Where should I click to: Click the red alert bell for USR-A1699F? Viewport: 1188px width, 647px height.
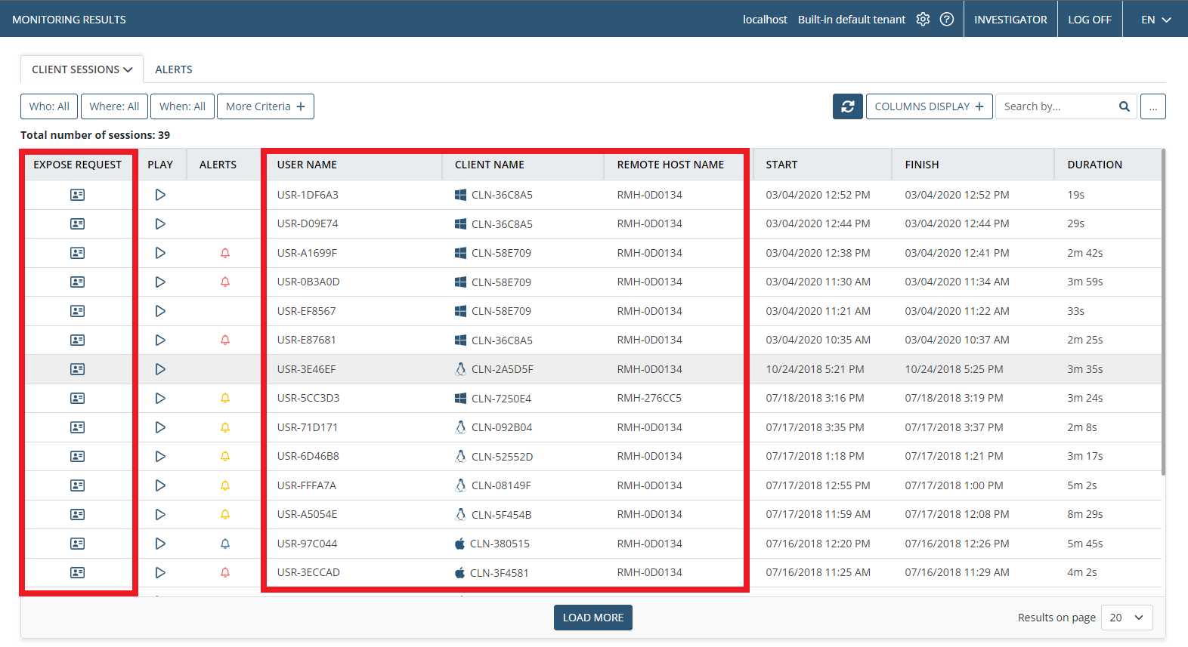pos(224,253)
